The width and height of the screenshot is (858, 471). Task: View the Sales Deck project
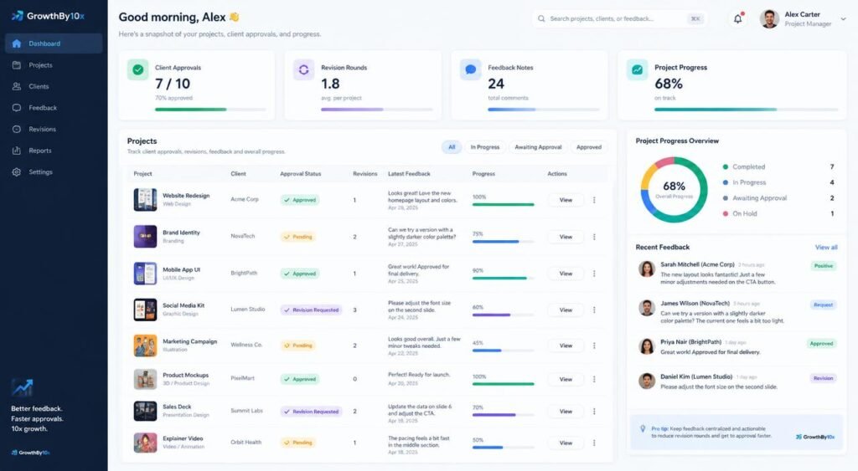[566, 411]
